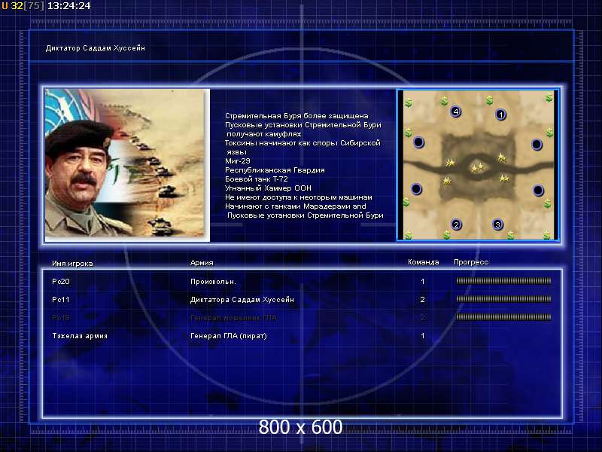This screenshot has height=452, width=602.
Task: Click the top-right dollar supply icon on minimap
Action: 549,97
